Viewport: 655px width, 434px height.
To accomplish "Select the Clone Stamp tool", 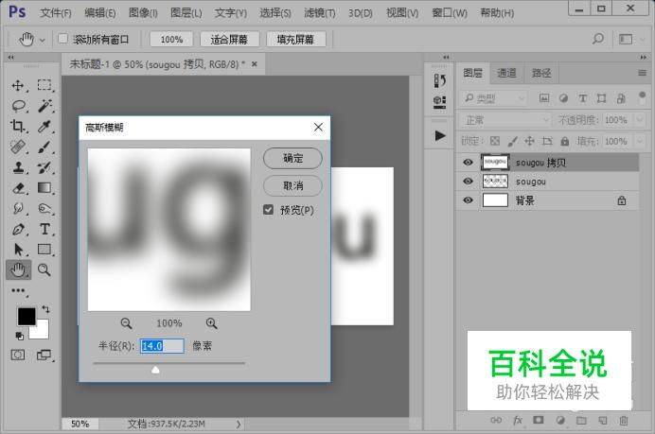I will (x=18, y=167).
